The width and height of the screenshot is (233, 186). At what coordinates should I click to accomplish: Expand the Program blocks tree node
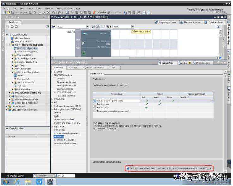click(x=12, y=55)
